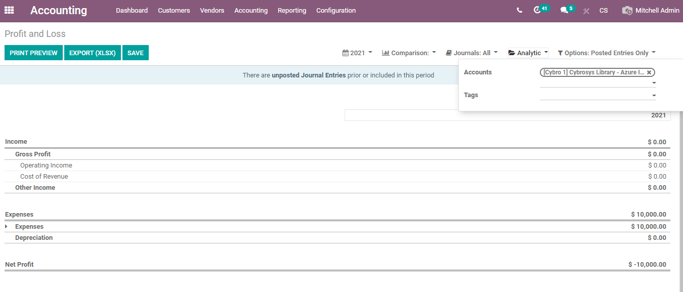This screenshot has width=683, height=292.
Task: Open the Configuration menu
Action: [336, 10]
